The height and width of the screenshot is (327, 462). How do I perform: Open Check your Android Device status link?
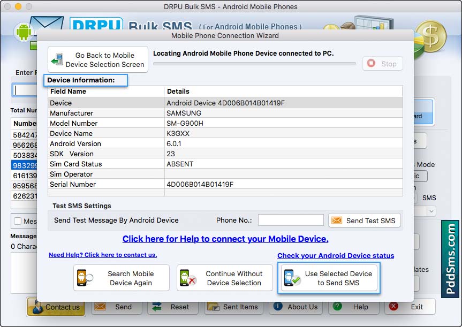[336, 255]
